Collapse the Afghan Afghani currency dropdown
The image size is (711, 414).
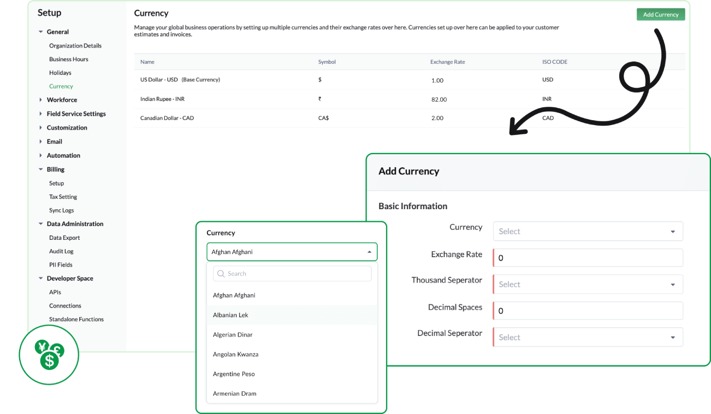point(369,252)
